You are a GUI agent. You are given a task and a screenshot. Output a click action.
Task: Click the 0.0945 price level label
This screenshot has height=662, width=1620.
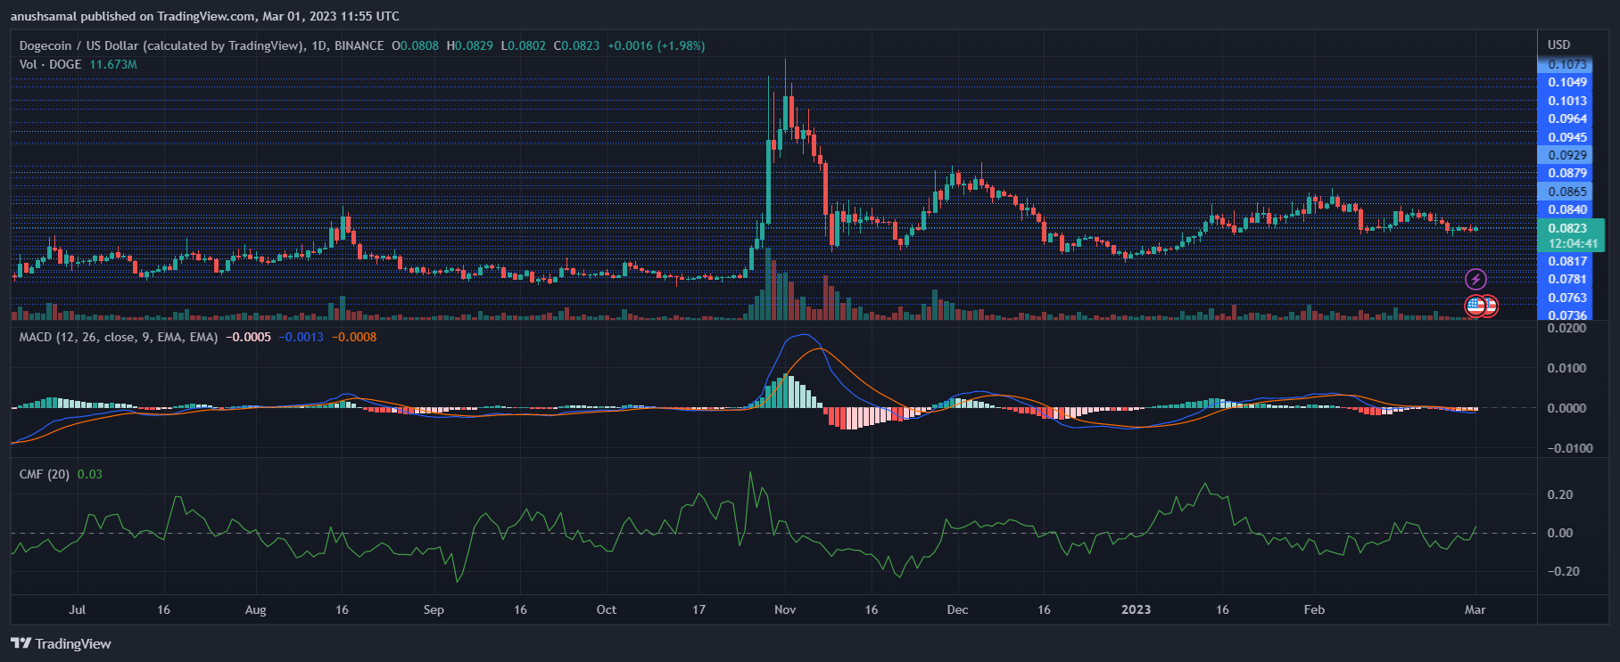(1565, 137)
